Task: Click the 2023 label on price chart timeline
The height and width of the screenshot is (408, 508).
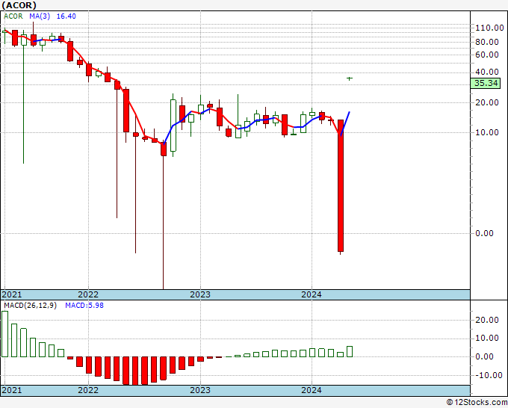Action: [200, 294]
